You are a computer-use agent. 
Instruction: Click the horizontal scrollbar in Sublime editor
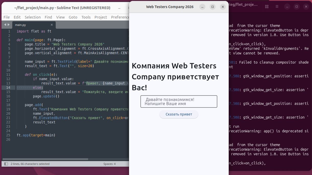[x=45, y=159]
